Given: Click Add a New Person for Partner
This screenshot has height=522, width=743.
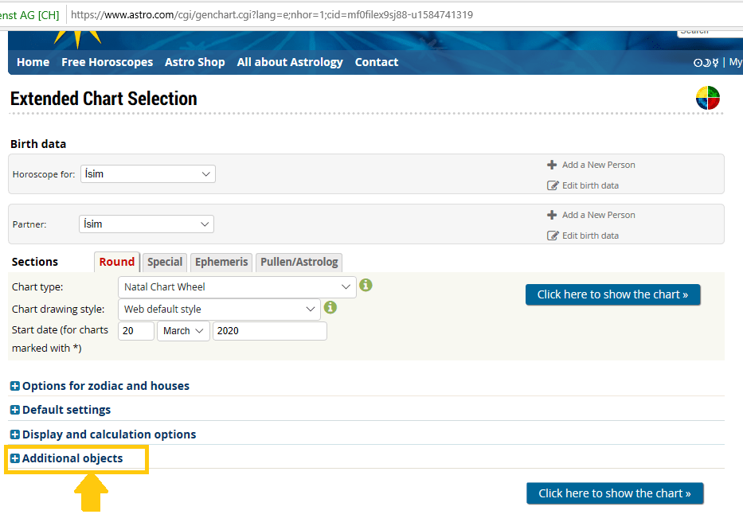Looking at the screenshot, I should tap(599, 215).
